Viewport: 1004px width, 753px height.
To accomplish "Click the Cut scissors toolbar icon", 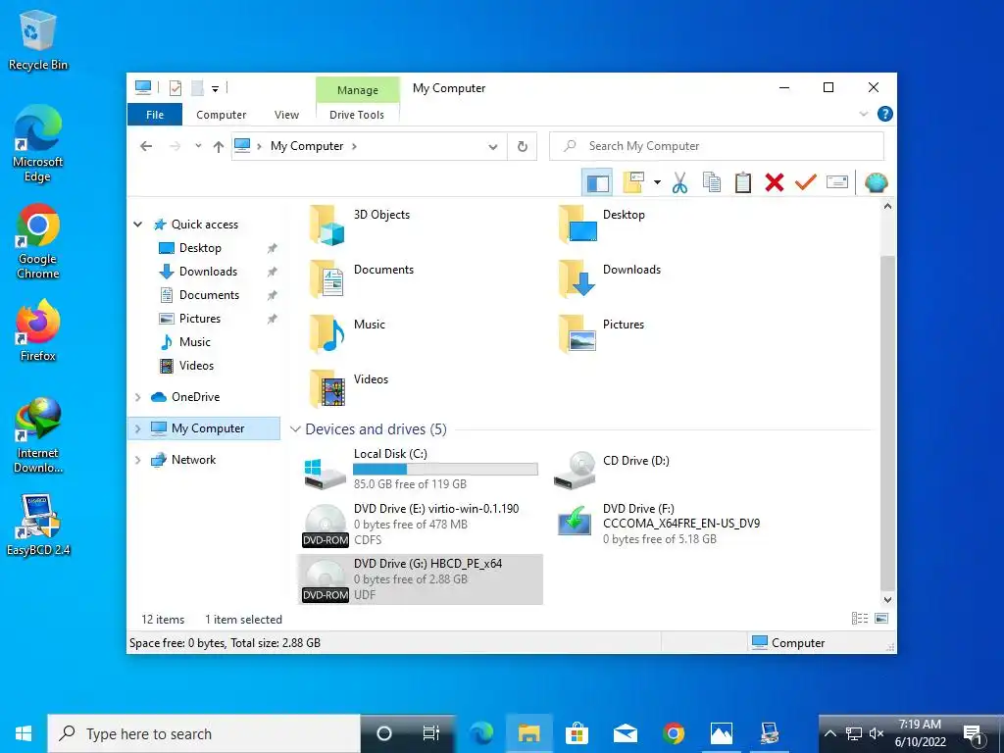I will (679, 182).
